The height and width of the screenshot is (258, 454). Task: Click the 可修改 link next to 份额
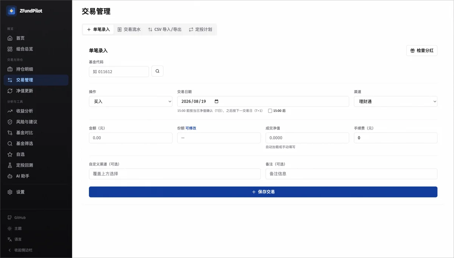coord(191,128)
